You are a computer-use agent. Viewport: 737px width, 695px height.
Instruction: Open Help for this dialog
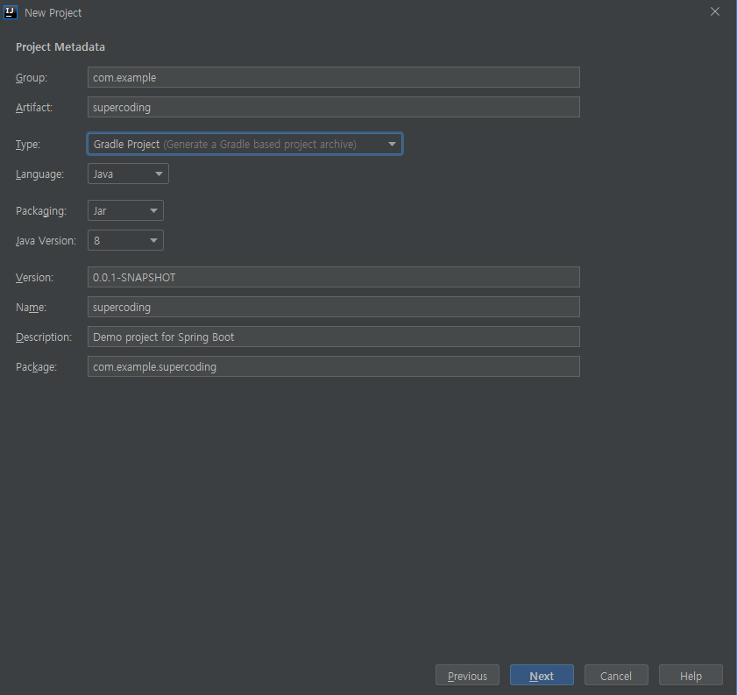(691, 675)
